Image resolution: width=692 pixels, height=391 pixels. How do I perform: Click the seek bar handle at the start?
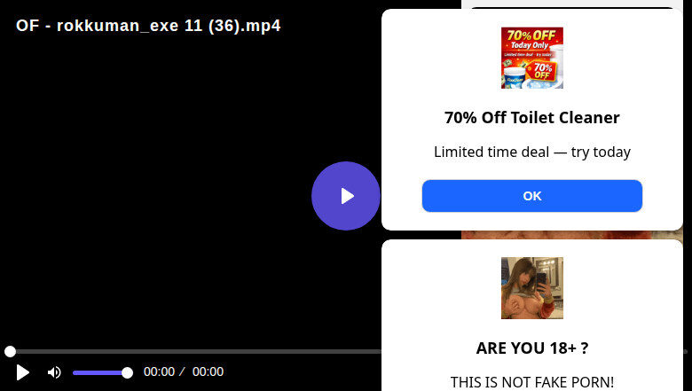(10, 351)
